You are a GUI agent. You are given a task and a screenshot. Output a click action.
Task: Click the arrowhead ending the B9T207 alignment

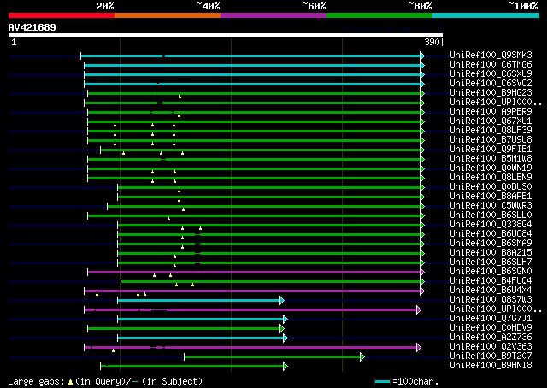click(362, 357)
